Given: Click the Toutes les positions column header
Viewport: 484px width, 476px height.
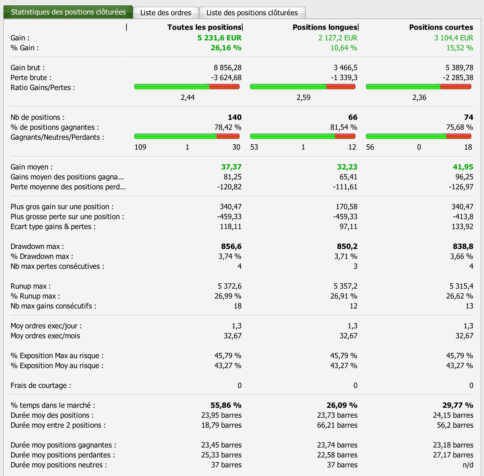Looking at the screenshot, I should (x=204, y=27).
